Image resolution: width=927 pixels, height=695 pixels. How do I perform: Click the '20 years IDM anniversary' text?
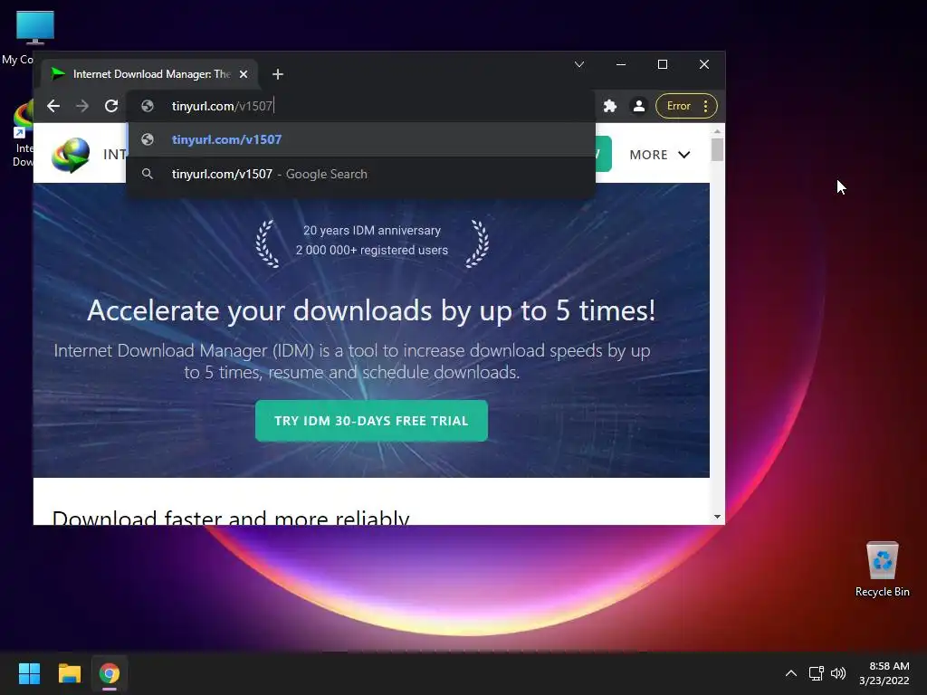click(372, 231)
